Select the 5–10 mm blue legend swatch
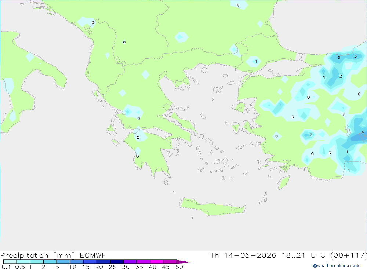 pyautogui.click(x=63, y=262)
